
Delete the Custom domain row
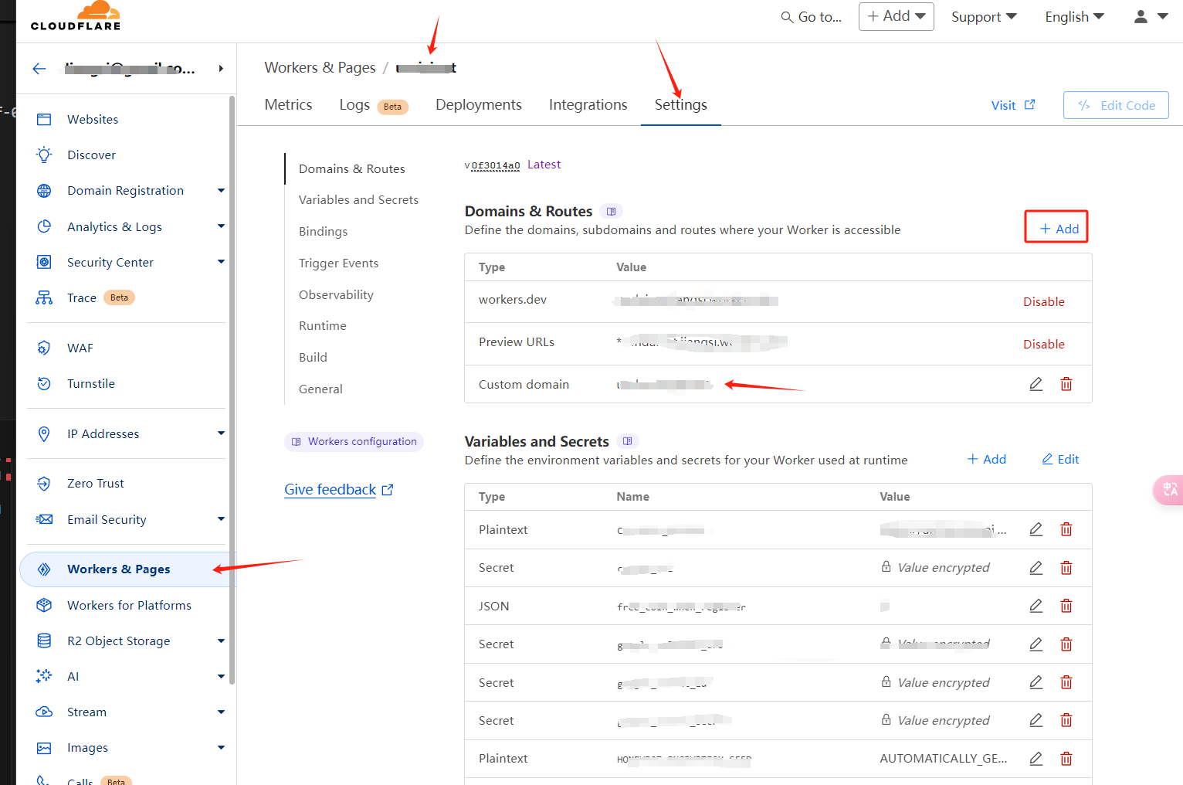pos(1066,384)
